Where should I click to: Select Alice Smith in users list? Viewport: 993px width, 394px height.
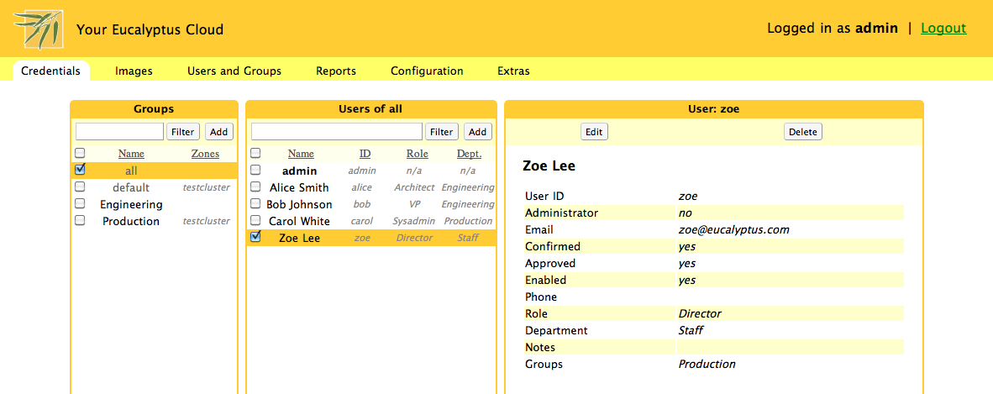300,187
